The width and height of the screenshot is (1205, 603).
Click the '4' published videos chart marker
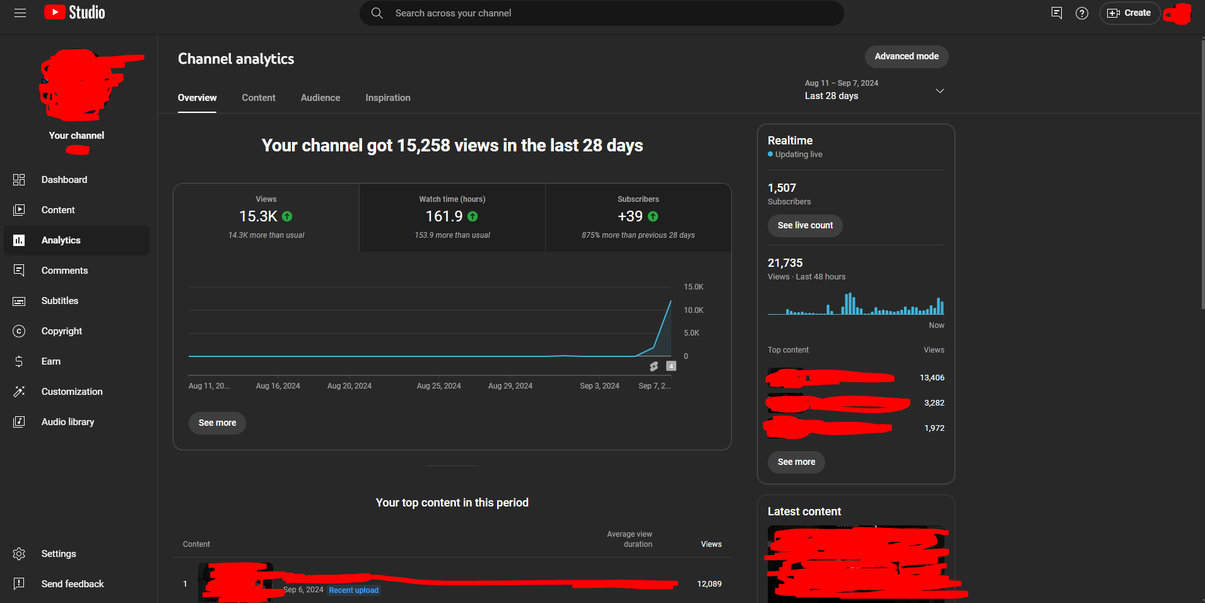click(671, 366)
